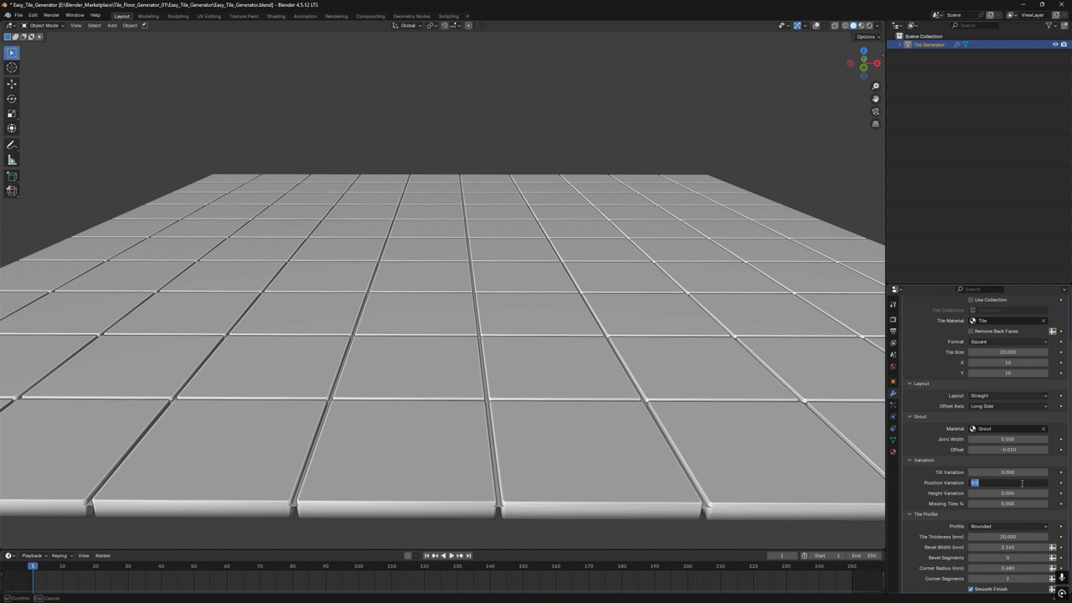This screenshot has width=1072, height=603.
Task: Switch perspective/orthographic grid icon
Action: click(x=875, y=124)
